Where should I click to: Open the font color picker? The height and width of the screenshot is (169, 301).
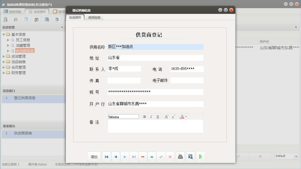pyautogui.click(x=182, y=116)
